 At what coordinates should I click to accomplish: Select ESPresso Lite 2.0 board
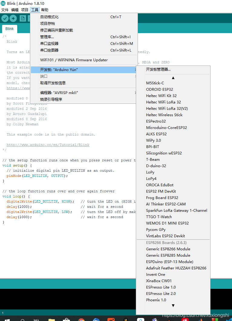(173, 294)
